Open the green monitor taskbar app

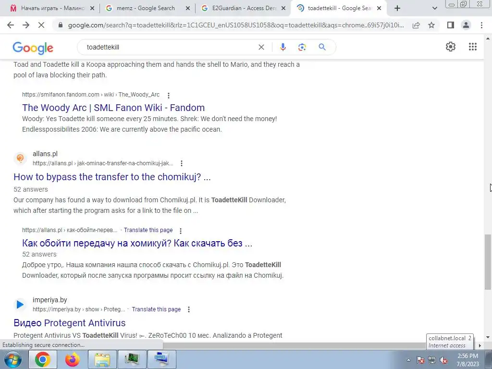[x=132, y=359]
